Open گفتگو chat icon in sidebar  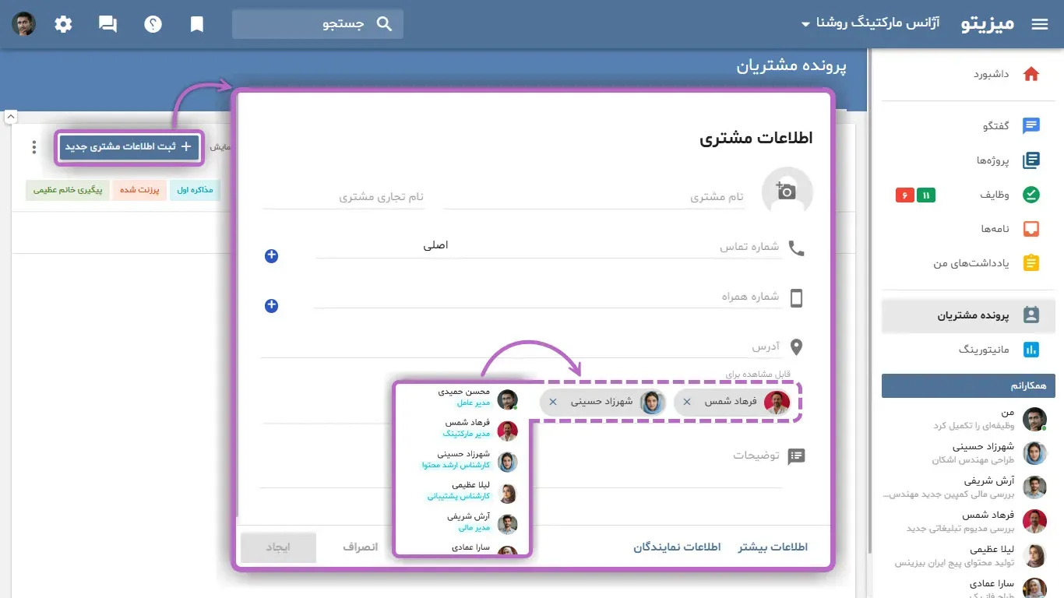point(1031,126)
